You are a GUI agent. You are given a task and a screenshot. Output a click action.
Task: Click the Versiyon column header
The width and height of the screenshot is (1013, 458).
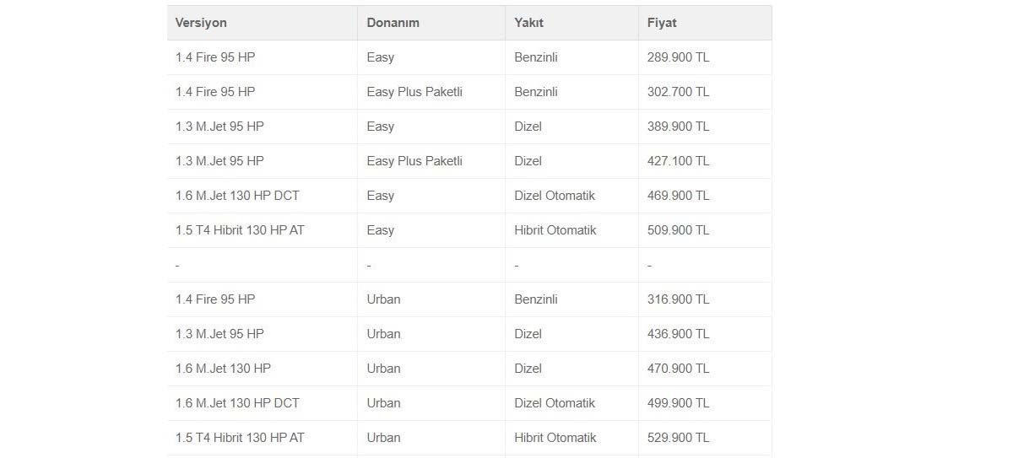[x=201, y=23]
